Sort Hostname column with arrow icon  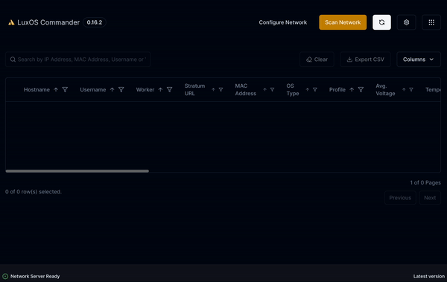(x=56, y=89)
